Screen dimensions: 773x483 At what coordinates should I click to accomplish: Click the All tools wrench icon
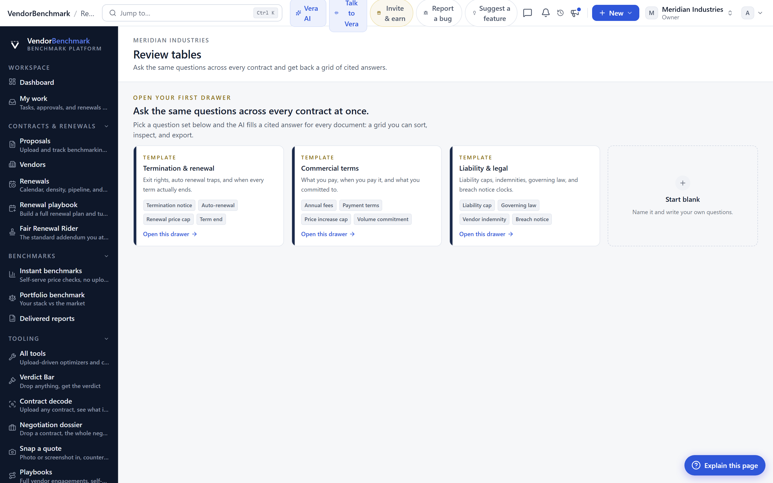click(12, 357)
